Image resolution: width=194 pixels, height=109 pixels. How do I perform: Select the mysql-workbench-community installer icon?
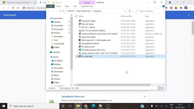click(x=80, y=34)
